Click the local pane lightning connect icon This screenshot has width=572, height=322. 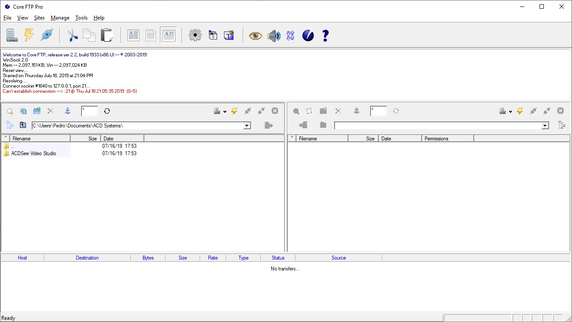click(x=234, y=111)
